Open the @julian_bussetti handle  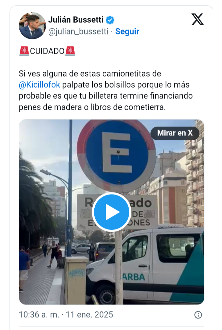click(78, 32)
